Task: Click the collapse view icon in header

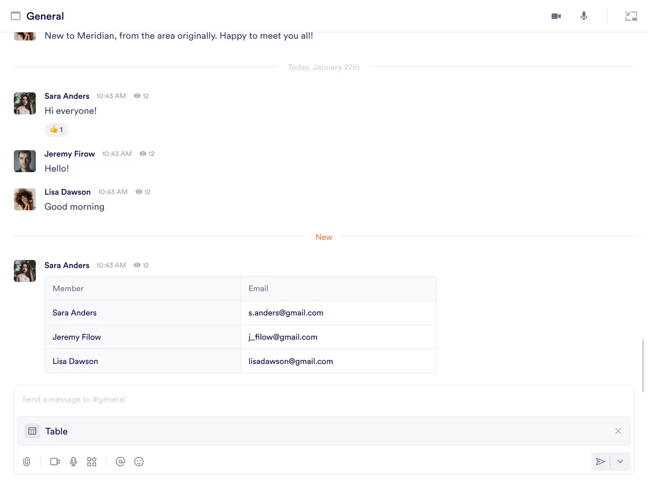Action: pos(631,16)
